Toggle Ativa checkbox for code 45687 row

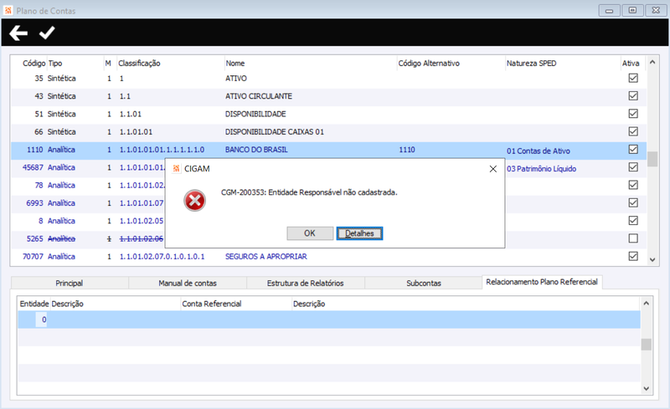pos(633,167)
